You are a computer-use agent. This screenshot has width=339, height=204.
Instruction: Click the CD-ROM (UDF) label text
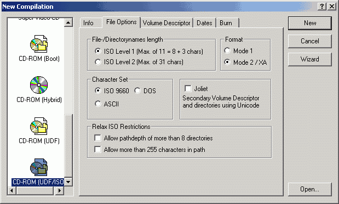click(39, 141)
